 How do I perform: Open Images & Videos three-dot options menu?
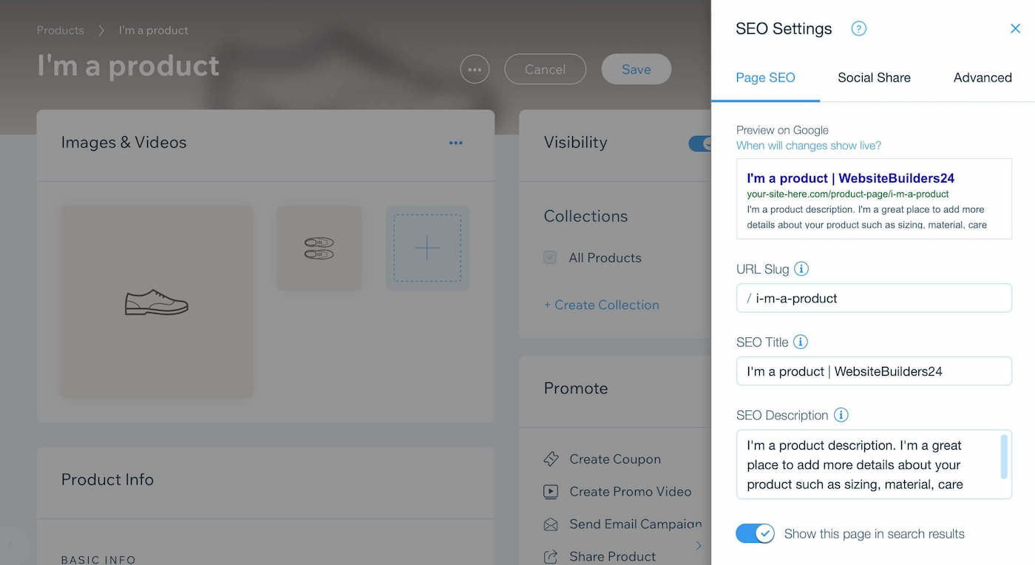[456, 143]
